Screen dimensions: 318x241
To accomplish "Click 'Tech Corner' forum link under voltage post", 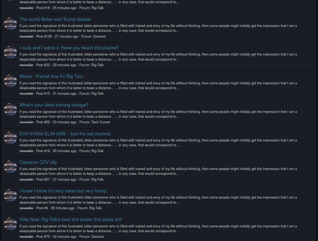I will pyautogui.click(x=101, y=122).
